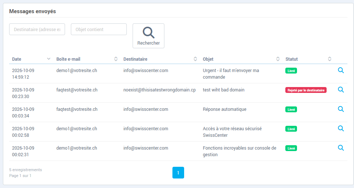Click the Rejeté par le destinataire badge
This screenshot has width=354, height=188.
(x=306, y=90)
